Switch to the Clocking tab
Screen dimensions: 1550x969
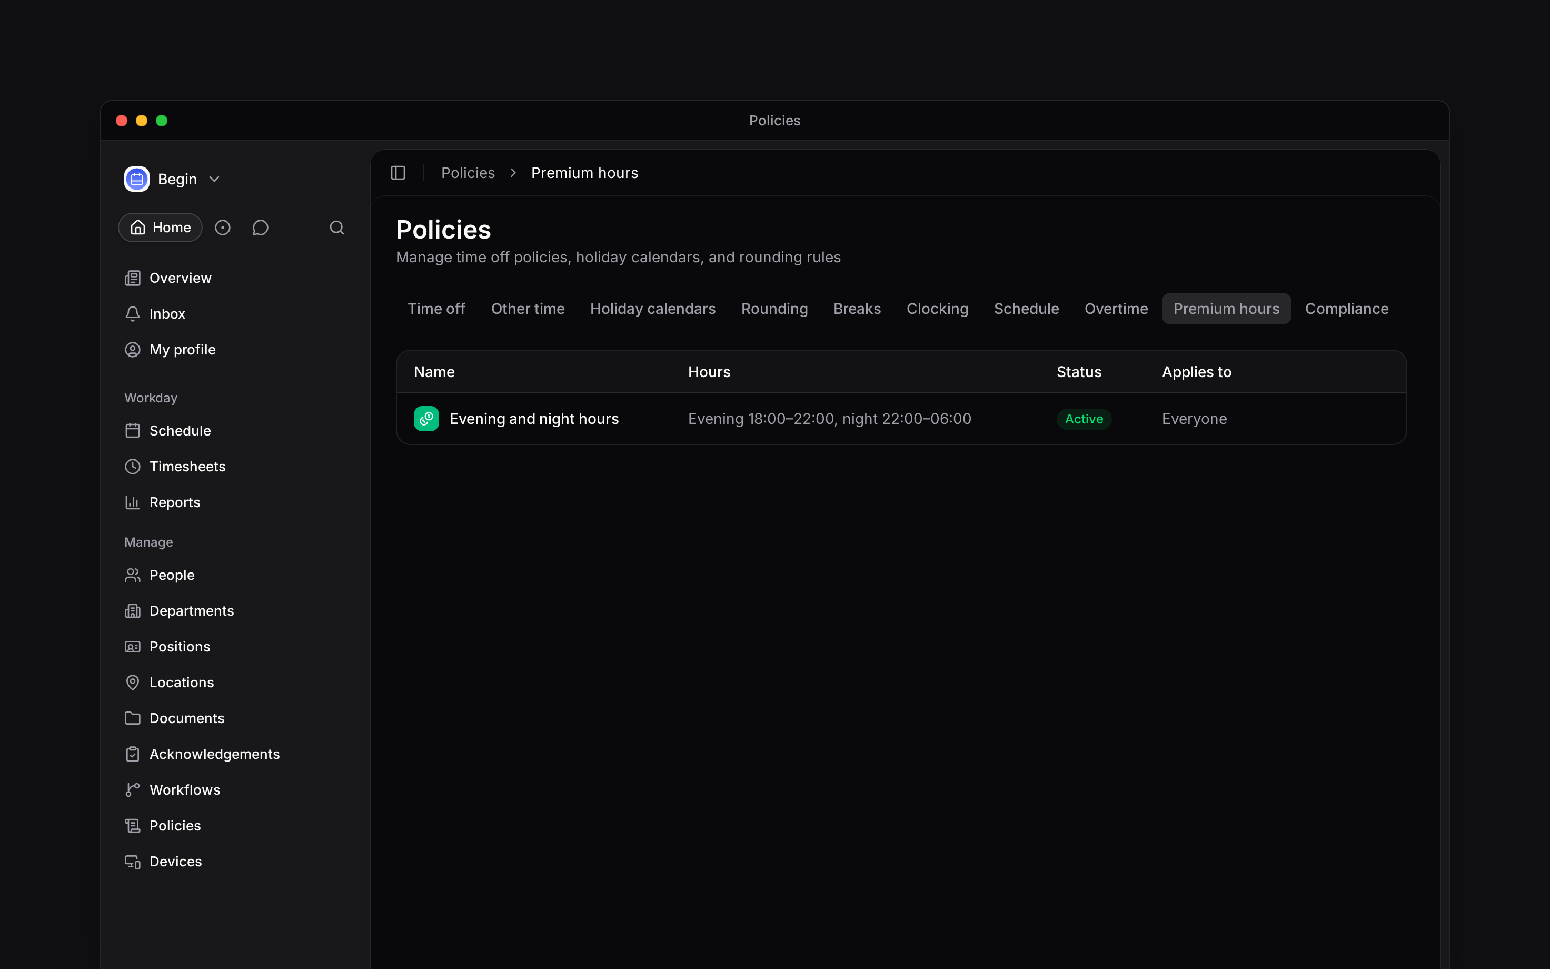click(x=937, y=309)
